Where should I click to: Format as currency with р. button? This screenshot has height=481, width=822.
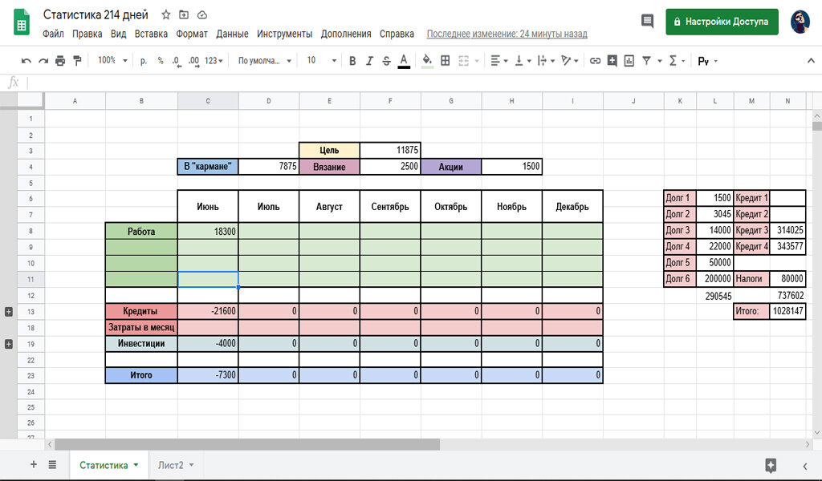coord(144,61)
